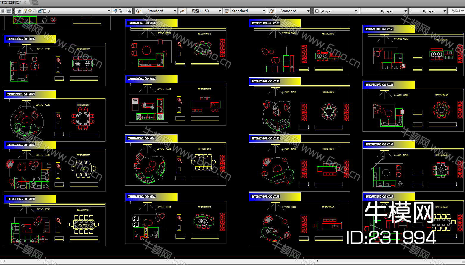Image resolution: width=465 pixels, height=265 pixels.
Task: Expand the multileader style Standard dropdown
Action: coord(309,11)
